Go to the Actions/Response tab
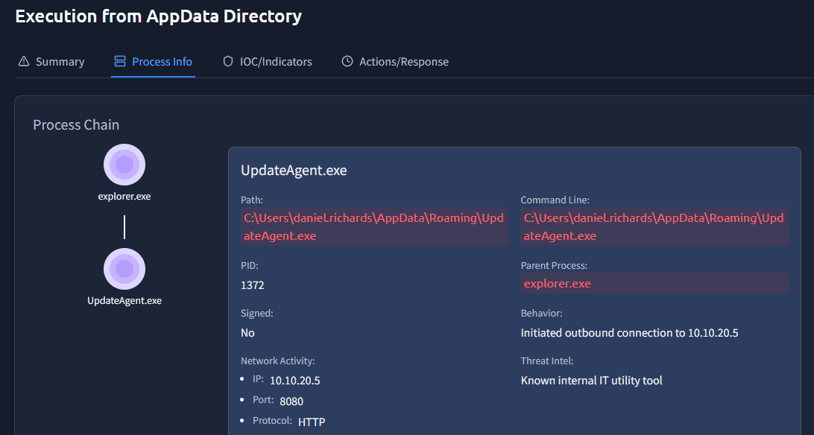This screenshot has height=435, width=814. [403, 62]
